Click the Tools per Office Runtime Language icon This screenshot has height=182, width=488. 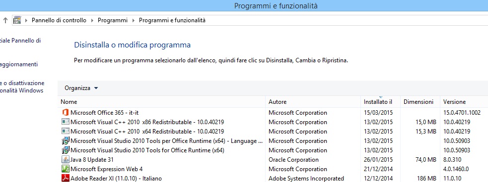click(65, 141)
